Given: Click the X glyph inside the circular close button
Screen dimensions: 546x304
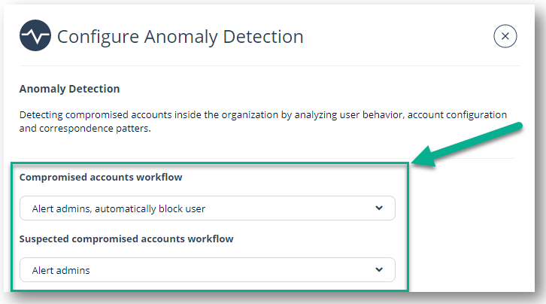Looking at the screenshot, I should pos(505,36).
